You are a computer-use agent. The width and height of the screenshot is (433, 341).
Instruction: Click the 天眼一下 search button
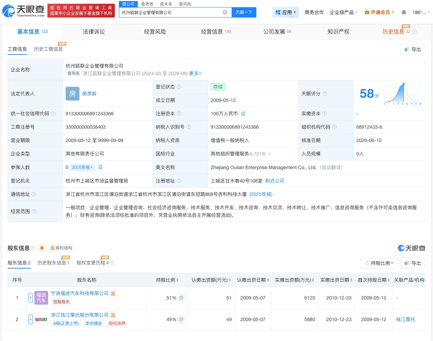[x=244, y=12]
